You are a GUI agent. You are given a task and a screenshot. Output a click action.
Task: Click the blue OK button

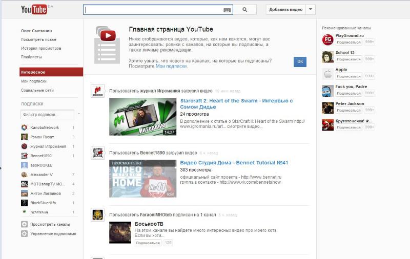pos(300,62)
